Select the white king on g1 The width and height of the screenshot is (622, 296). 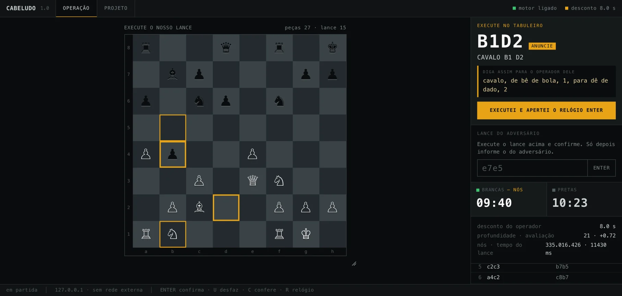pos(306,234)
